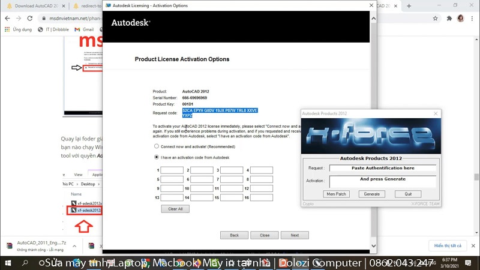Image resolution: width=480 pixels, height=270 pixels.
Task: Open the Chrome profile avatar
Action: (x=460, y=19)
